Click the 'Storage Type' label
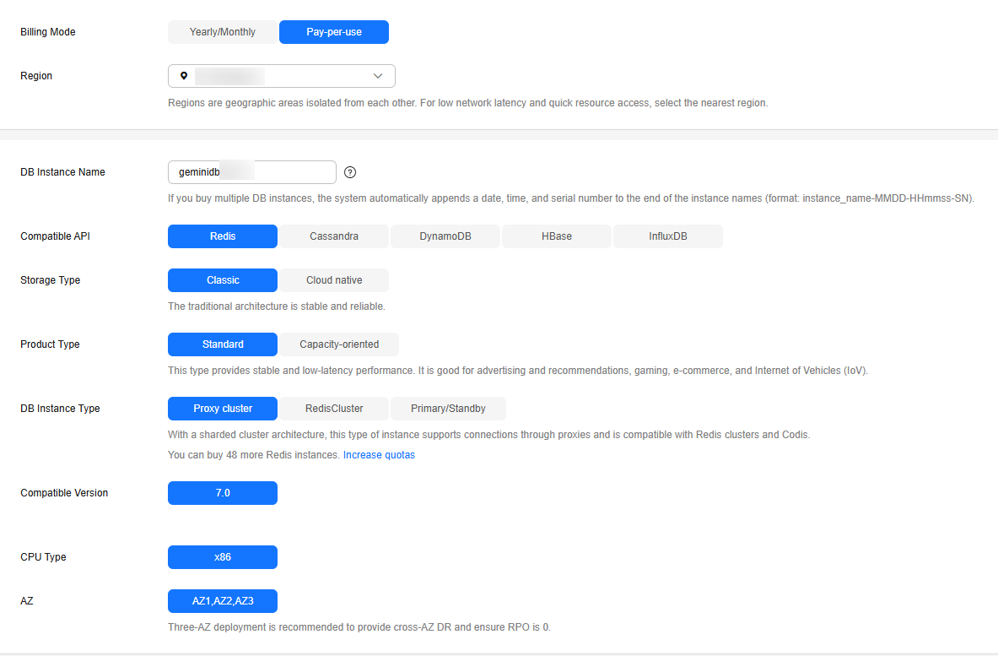This screenshot has height=656, width=998. tap(51, 280)
